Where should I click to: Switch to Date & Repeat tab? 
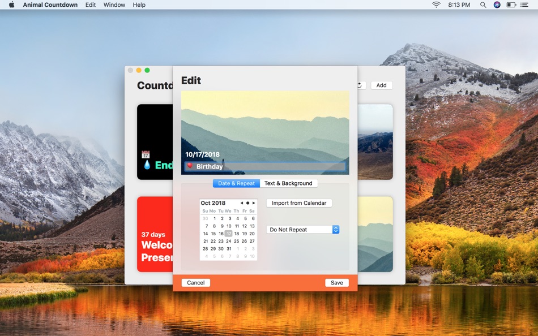click(236, 183)
